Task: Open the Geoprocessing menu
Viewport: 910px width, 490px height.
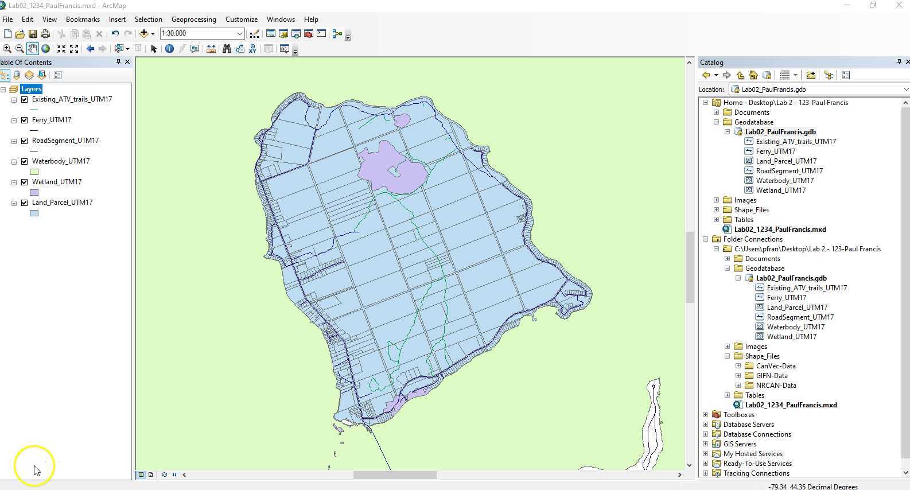Action: [x=193, y=20]
